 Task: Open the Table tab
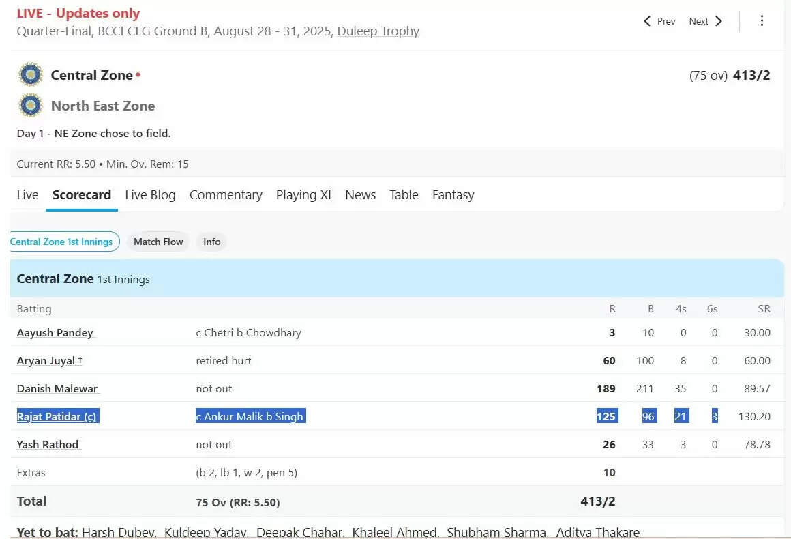point(404,195)
